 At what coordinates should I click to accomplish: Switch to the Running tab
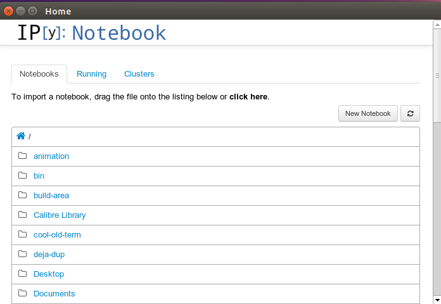point(91,74)
